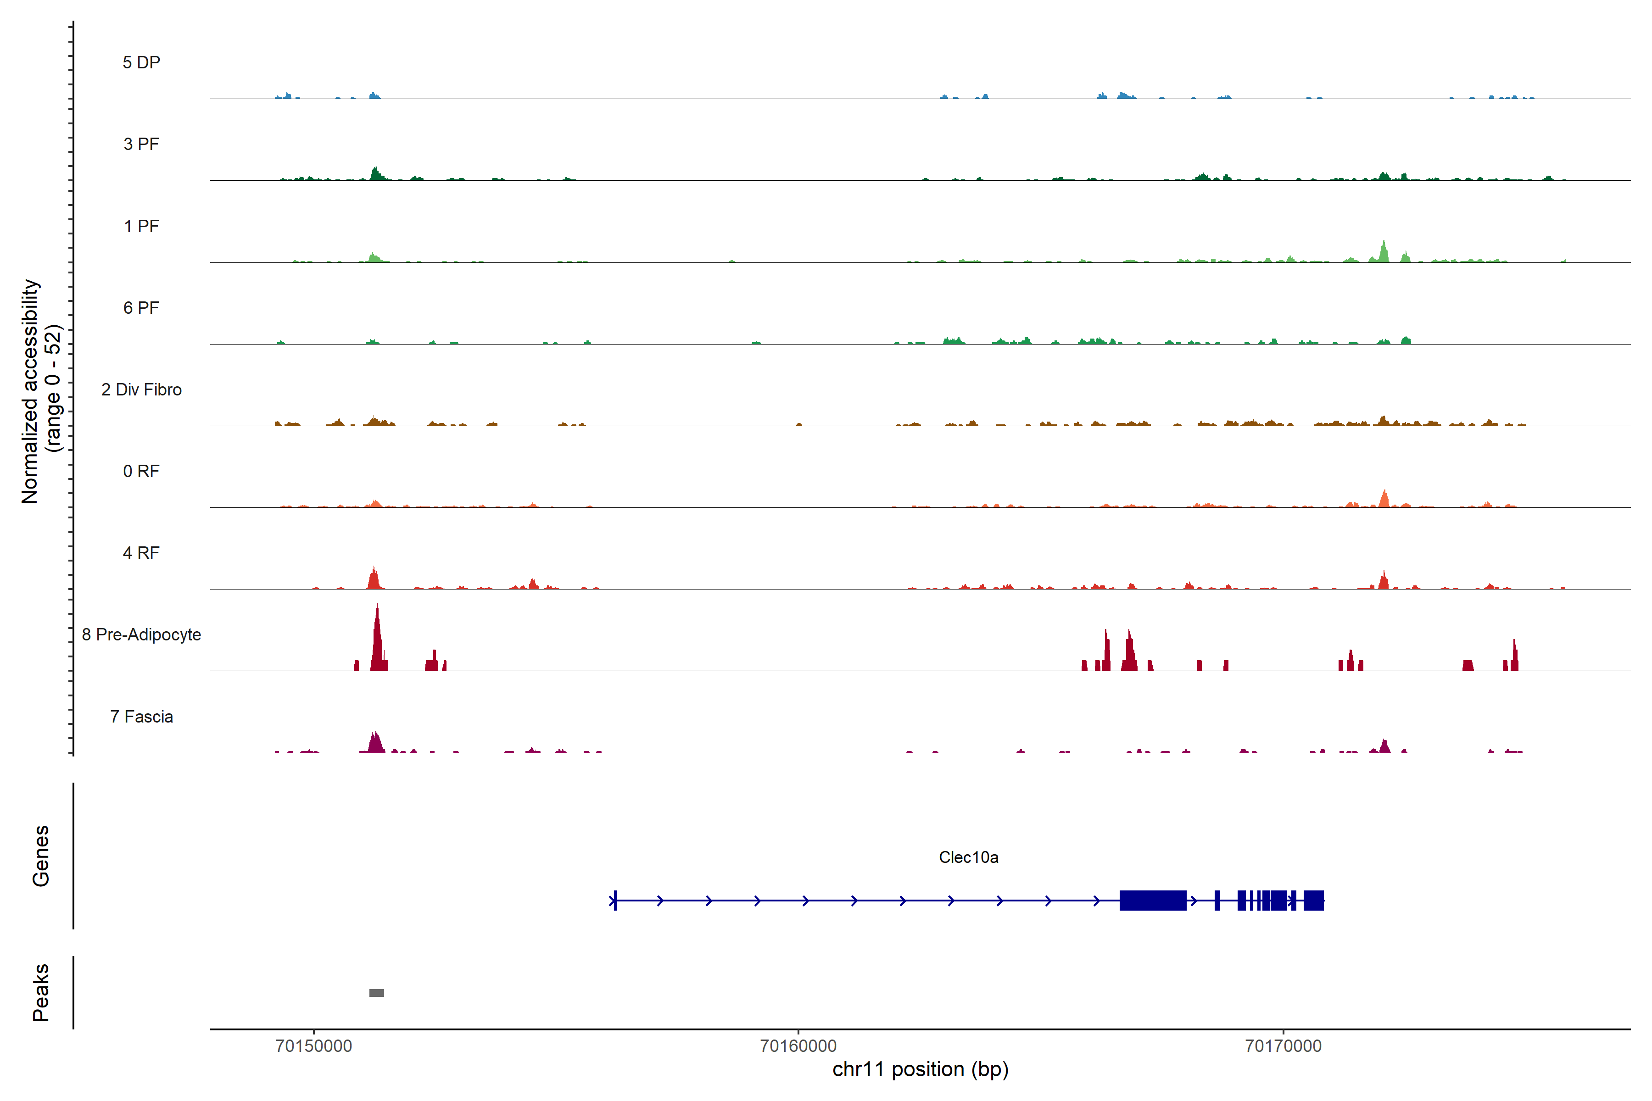1652x1101 pixels.
Task: Select the 8 Pre-Adipocyte track label
Action: [141, 635]
